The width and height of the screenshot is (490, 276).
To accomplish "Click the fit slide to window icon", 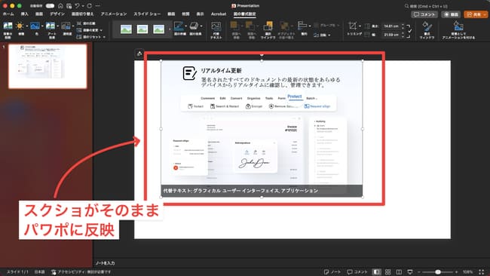I will point(481,272).
